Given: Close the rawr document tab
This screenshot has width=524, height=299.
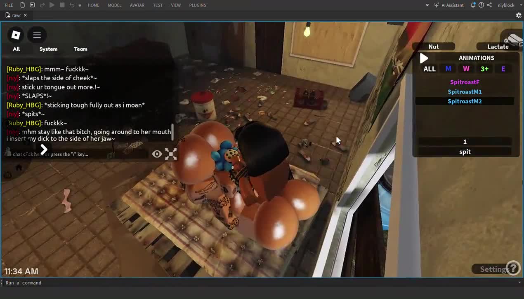Looking at the screenshot, I should pyautogui.click(x=25, y=15).
